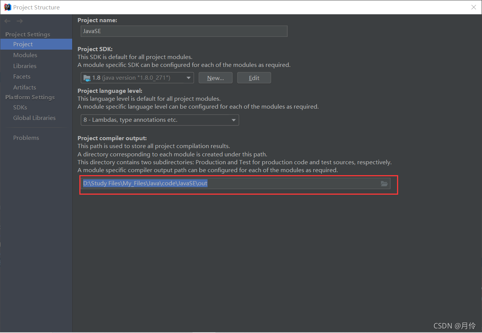Go forward with the right arrow icon
Image resolution: width=482 pixels, height=333 pixels.
(20, 21)
